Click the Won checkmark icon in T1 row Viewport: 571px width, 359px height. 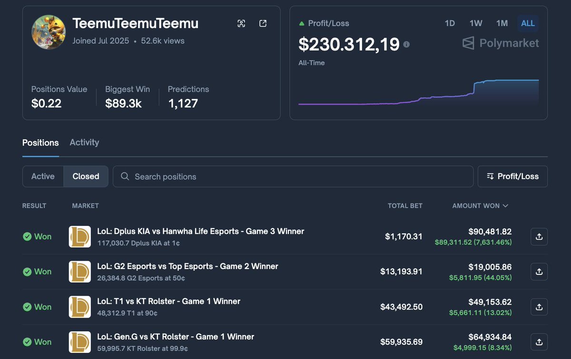click(27, 307)
